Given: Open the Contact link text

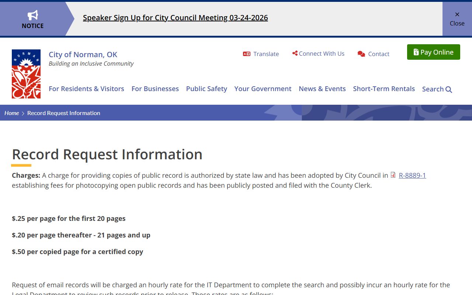Looking at the screenshot, I should click(x=379, y=54).
